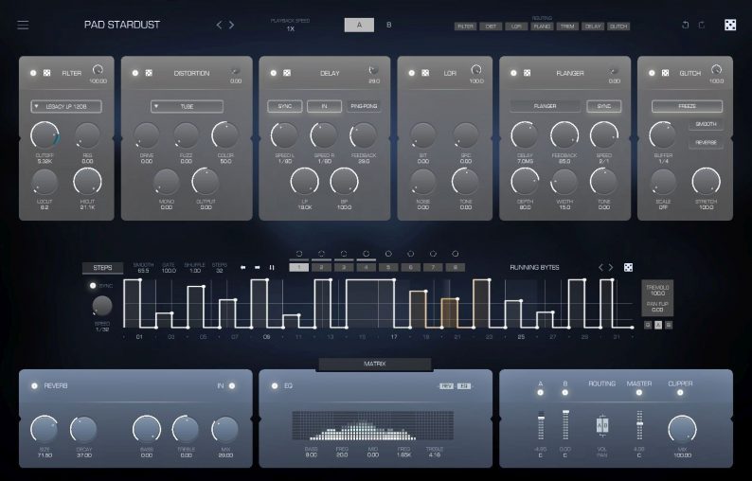Click the redo arrow icon
This screenshot has height=481, width=752.
(702, 25)
